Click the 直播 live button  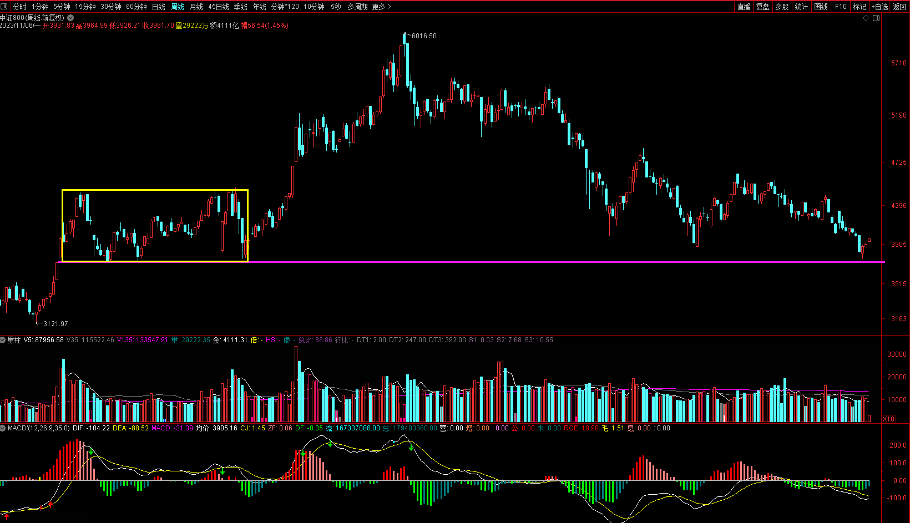[744, 7]
